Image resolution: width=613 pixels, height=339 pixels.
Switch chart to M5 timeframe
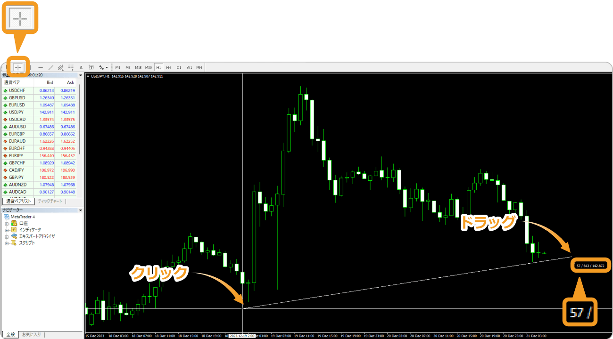pyautogui.click(x=128, y=67)
